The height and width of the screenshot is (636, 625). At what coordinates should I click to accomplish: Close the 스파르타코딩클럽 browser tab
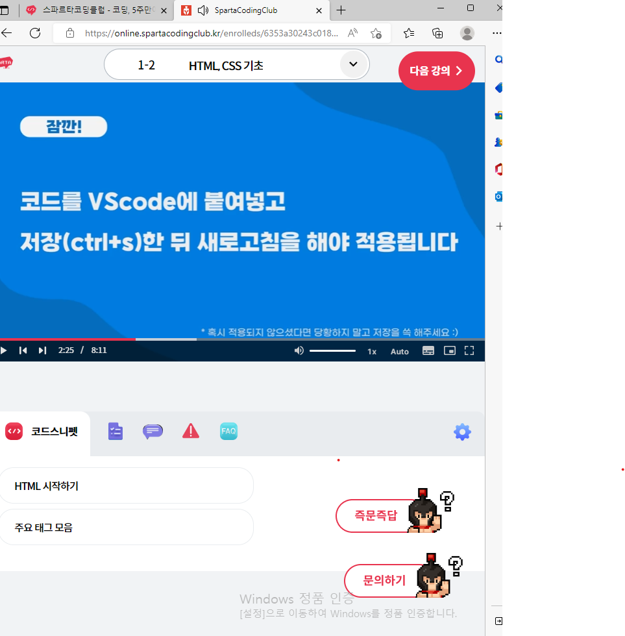[164, 10]
